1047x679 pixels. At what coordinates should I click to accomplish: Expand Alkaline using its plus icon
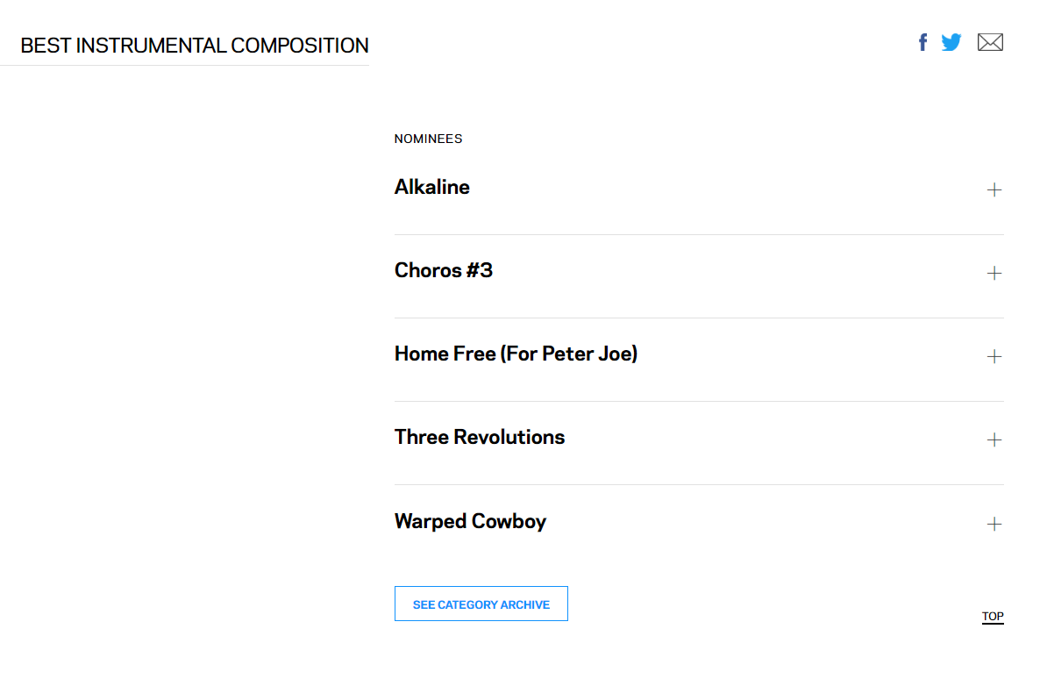pyautogui.click(x=994, y=189)
